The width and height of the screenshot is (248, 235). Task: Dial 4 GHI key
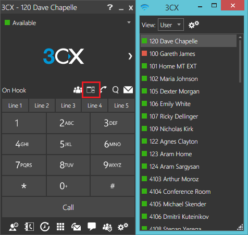click(x=24, y=144)
